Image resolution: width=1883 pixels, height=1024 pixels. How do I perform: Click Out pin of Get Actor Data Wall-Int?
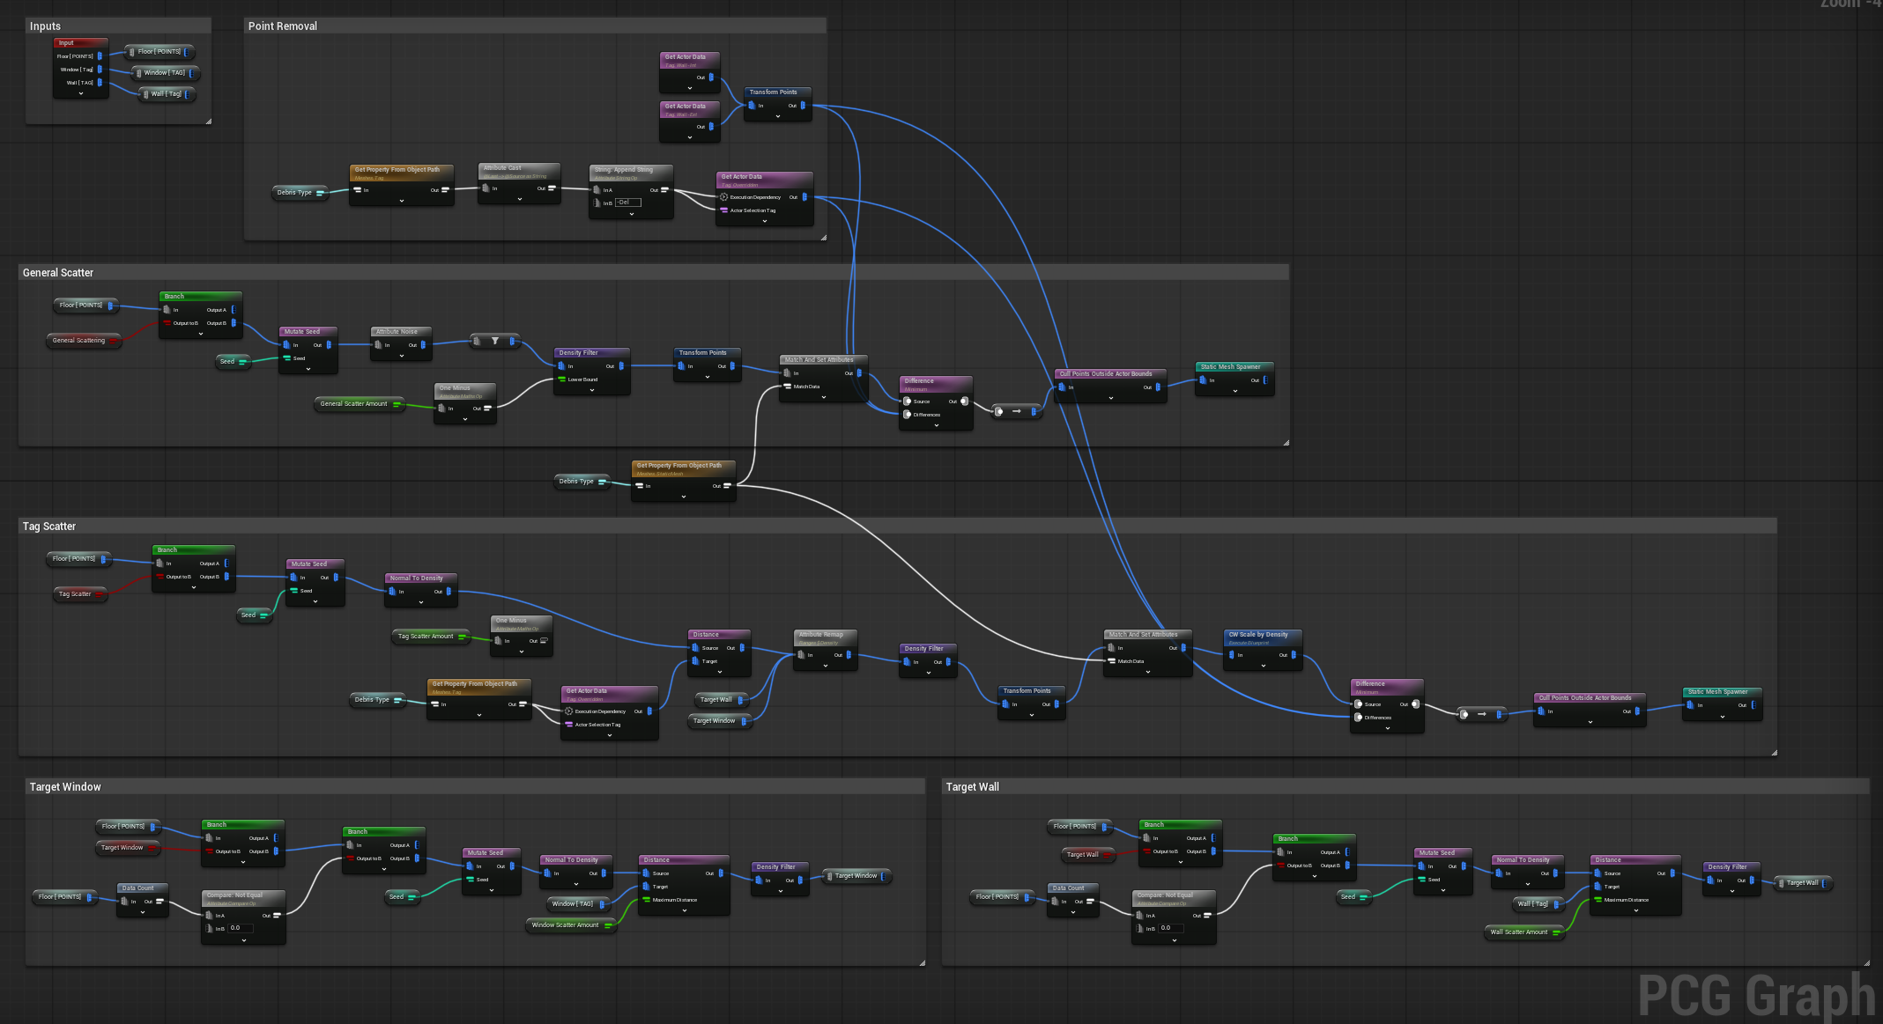pos(711,77)
